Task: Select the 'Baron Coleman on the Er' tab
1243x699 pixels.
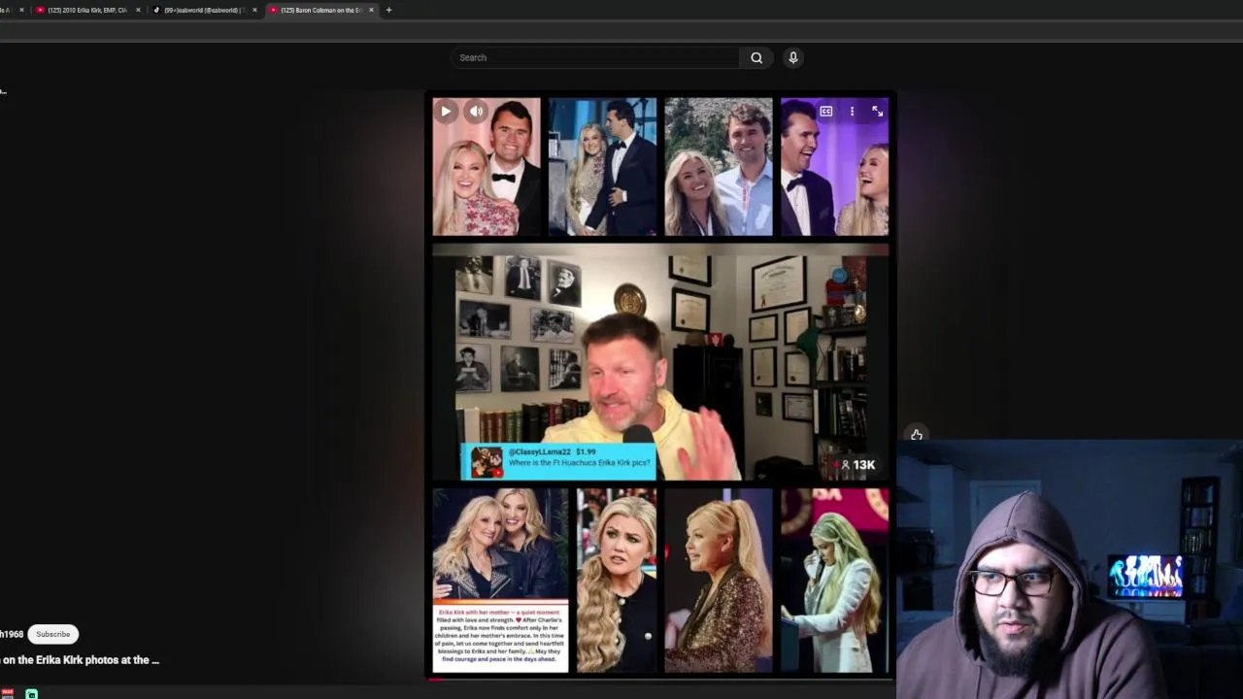Action: point(320,10)
